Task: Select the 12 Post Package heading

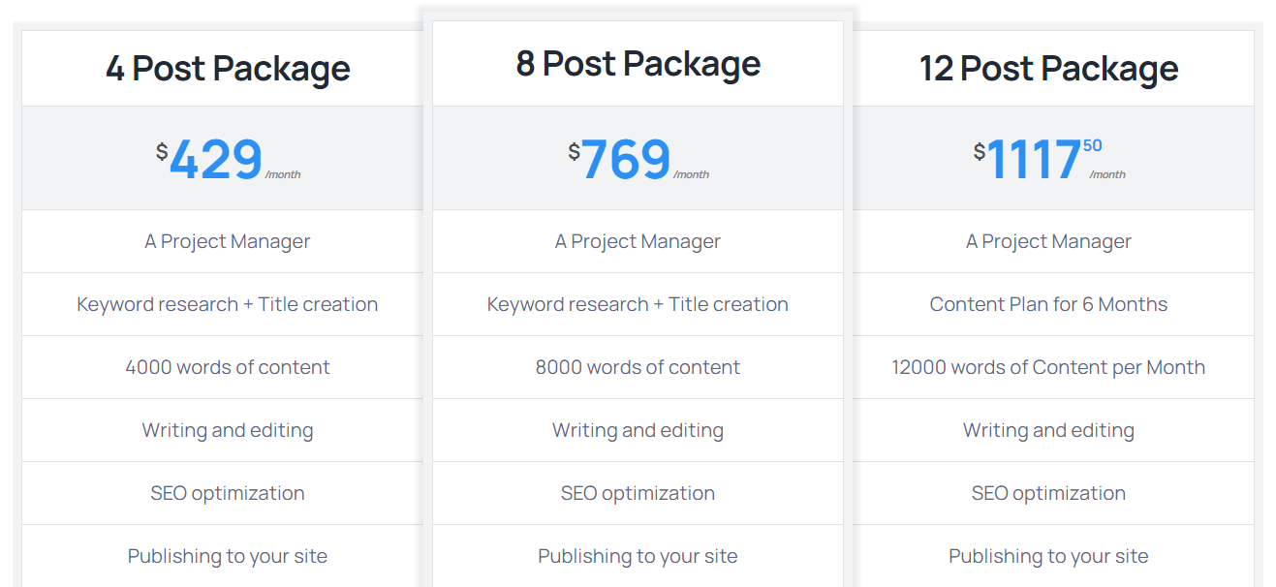Action: (1048, 69)
